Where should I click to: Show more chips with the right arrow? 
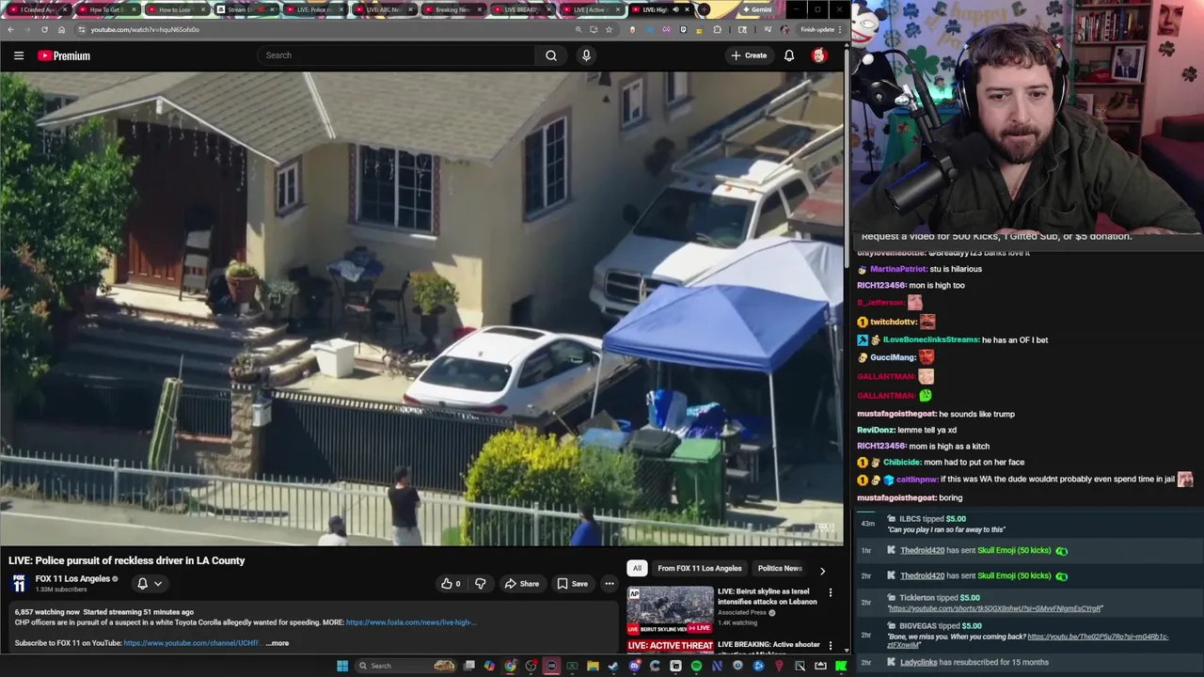point(822,570)
